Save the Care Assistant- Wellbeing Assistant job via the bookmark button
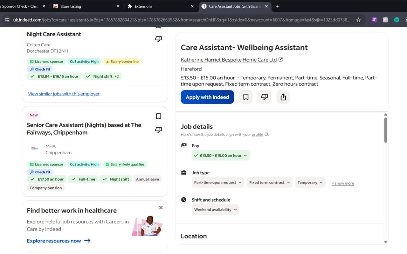This screenshot has width=407, height=254. tap(246, 97)
